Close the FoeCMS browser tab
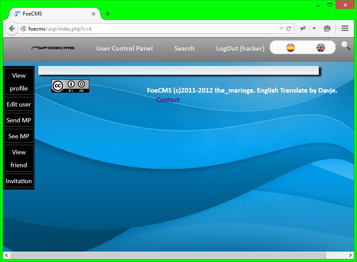 click(94, 14)
